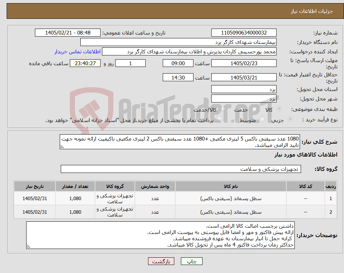Click the جزئیات اطلاعات نیاز page header
The width and height of the screenshot is (344, 273).
[312, 11]
